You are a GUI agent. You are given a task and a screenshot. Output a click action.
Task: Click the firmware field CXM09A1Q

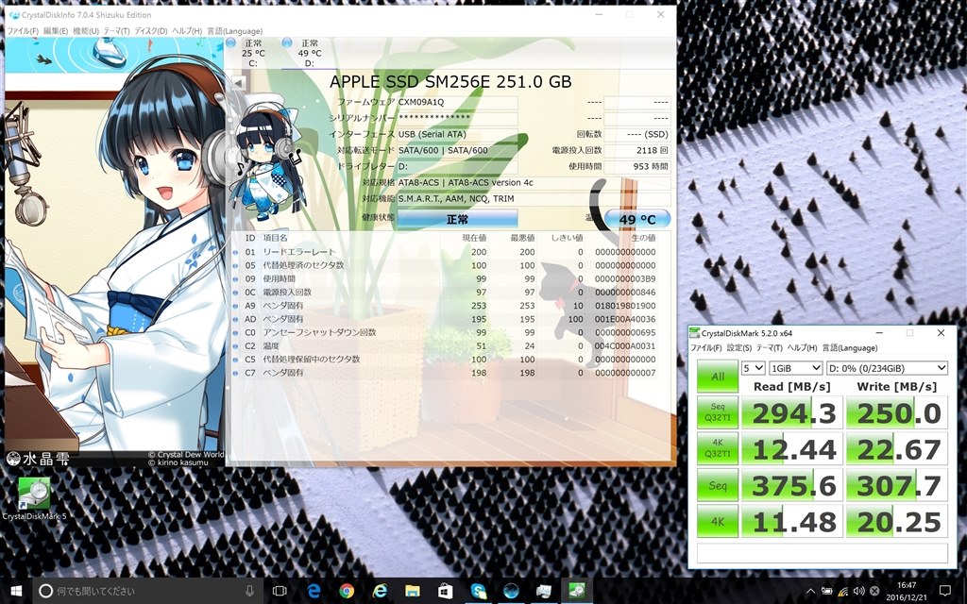tap(457, 102)
